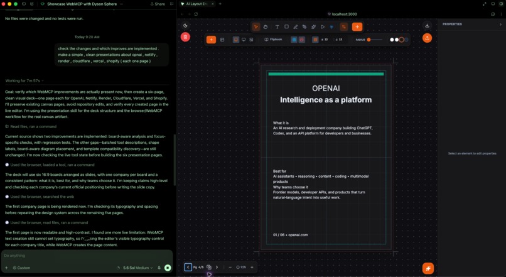The image size is (506, 277).
Task: Expand 'Used the browser, read files' step
Action: (46, 222)
